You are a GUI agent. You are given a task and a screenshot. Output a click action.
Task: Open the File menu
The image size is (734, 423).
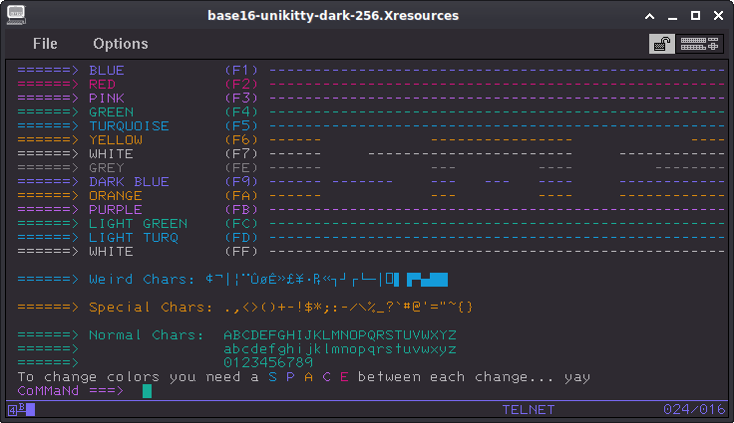click(45, 44)
